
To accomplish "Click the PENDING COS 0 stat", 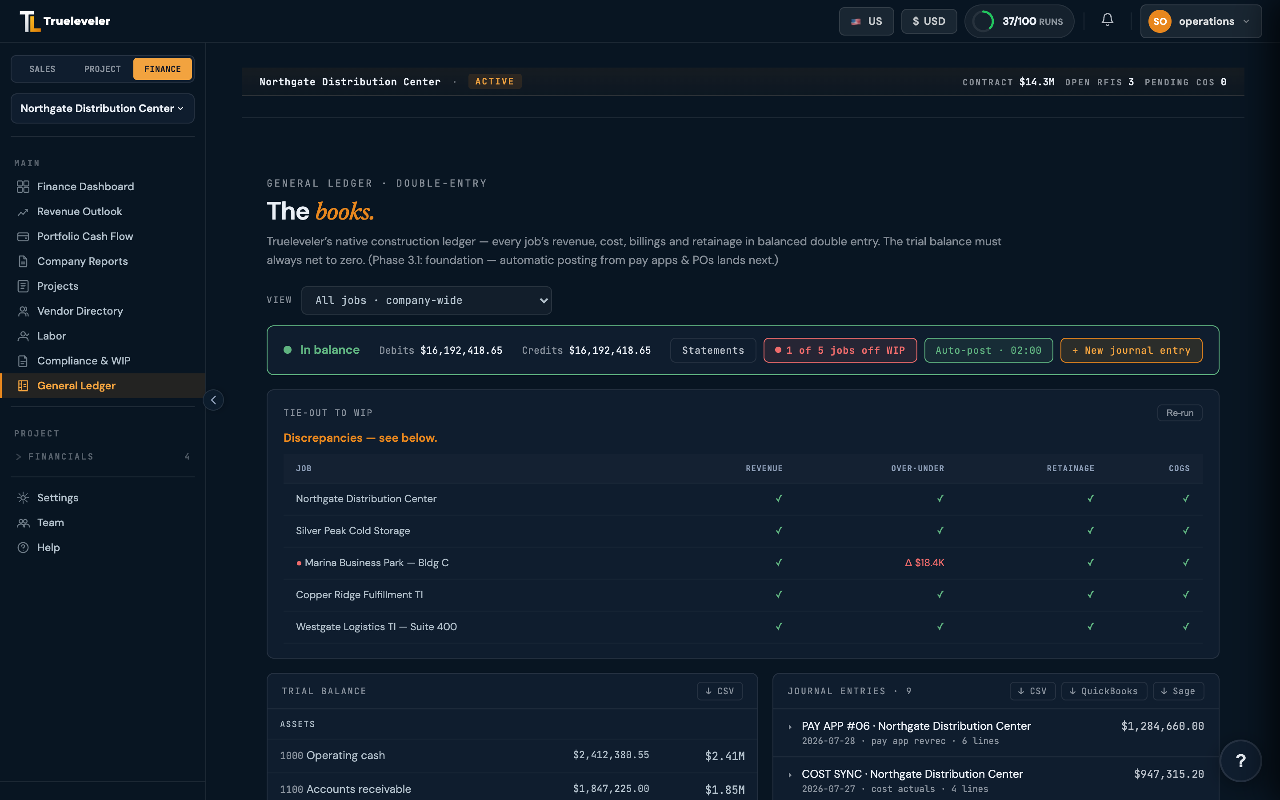I will [1185, 82].
